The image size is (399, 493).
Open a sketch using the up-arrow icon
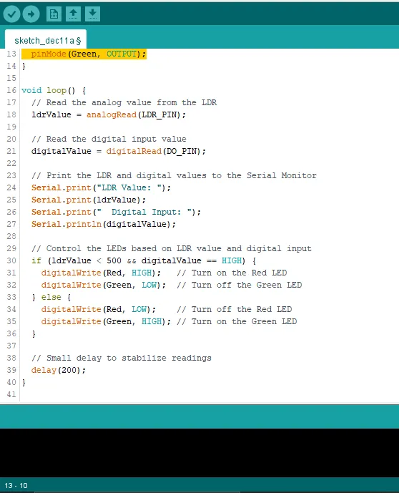coord(73,14)
